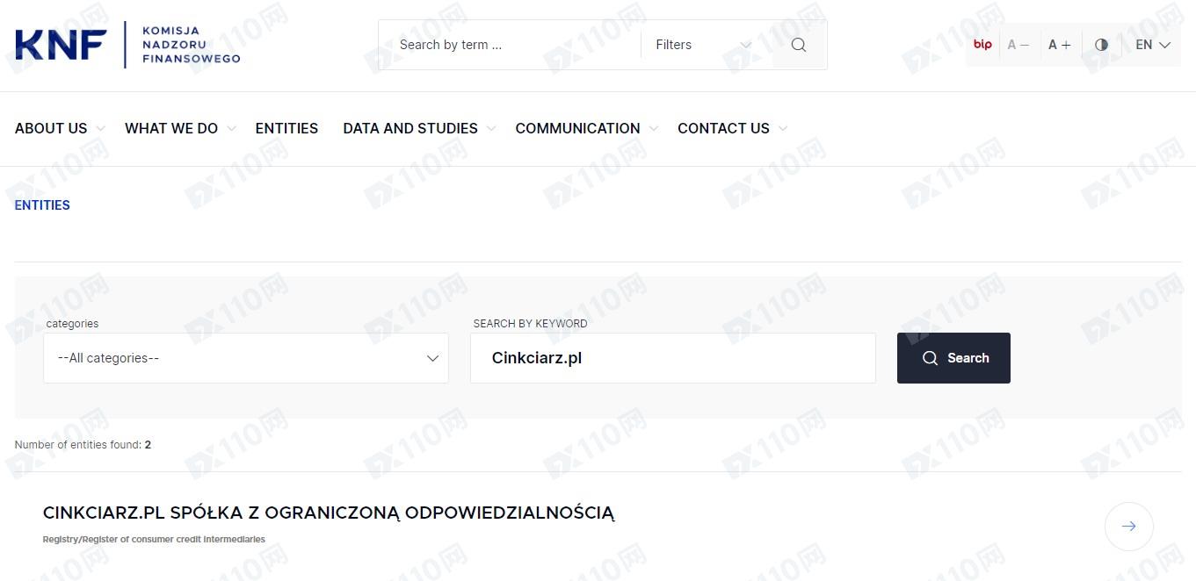Viewport: 1196px width, 581px height.
Task: Expand the About Us menu
Action: (60, 128)
